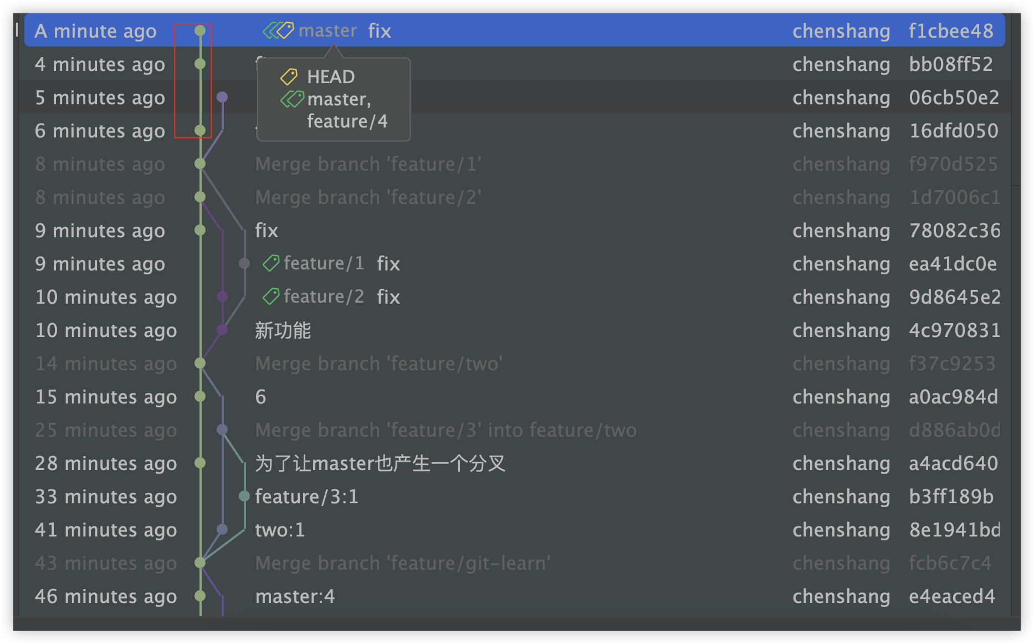Click the gray graph node on ea41dc0e row
The image size is (1034, 644).
[x=244, y=263]
